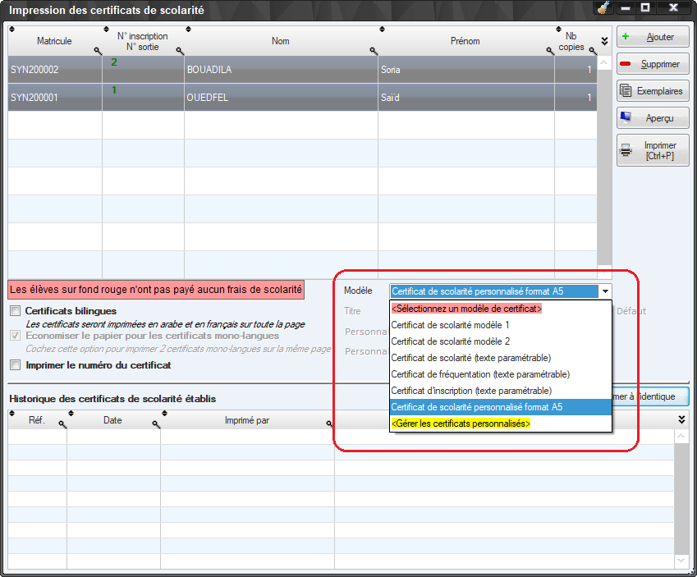Screen dimensions: 697x577
Task: Select Certificat de fréquentation (texte paramétrable)
Action: 480,374
